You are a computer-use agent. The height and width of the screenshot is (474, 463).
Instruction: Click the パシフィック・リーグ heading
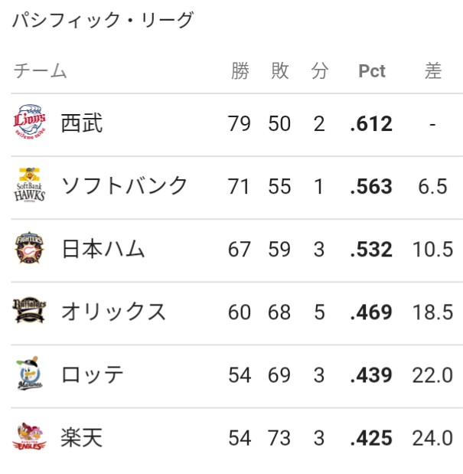tap(103, 20)
